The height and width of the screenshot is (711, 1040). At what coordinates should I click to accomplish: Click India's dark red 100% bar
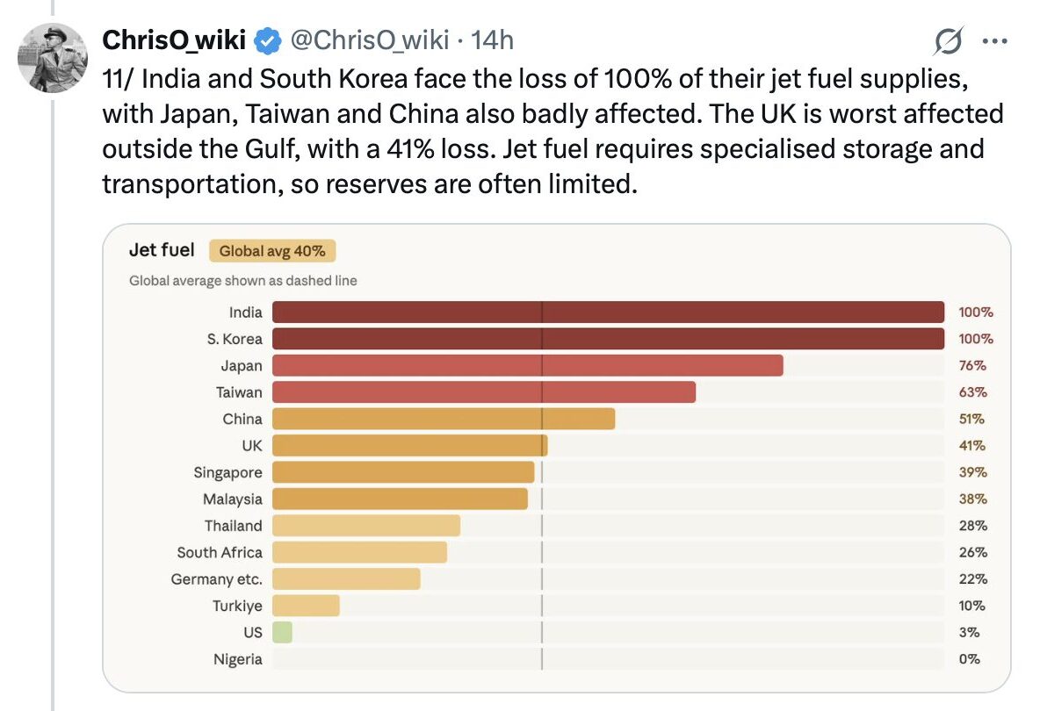click(x=608, y=312)
